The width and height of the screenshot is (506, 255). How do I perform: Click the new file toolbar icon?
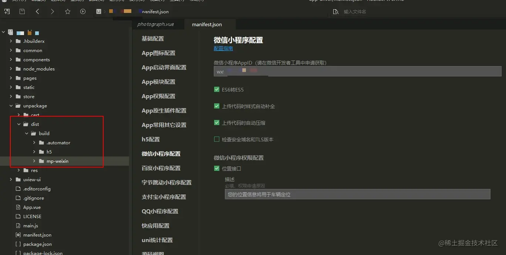(x=7, y=11)
